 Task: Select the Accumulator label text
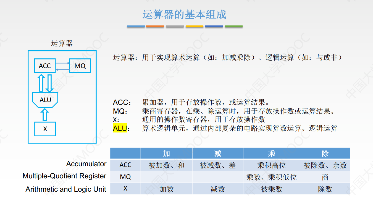pyautogui.click(x=86, y=164)
